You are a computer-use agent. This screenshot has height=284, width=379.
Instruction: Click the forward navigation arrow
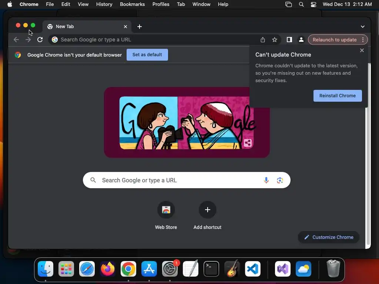coord(28,40)
